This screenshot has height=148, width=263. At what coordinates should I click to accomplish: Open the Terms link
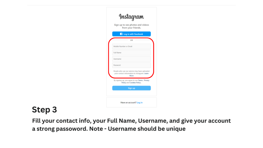coord(140,80)
